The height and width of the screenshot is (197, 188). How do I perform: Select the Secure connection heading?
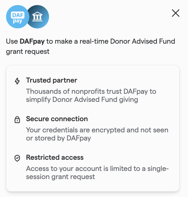[57, 119]
